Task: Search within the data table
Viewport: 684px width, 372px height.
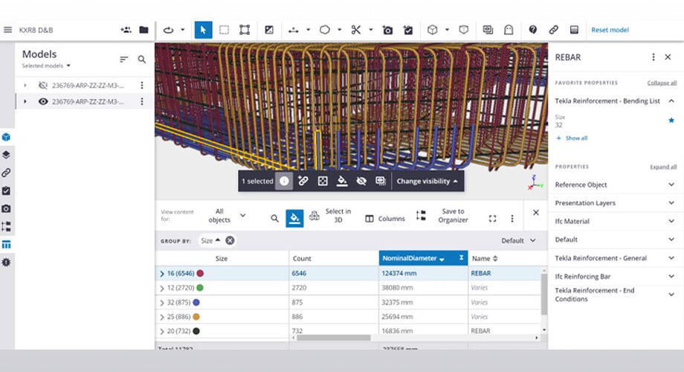Action: coord(274,218)
